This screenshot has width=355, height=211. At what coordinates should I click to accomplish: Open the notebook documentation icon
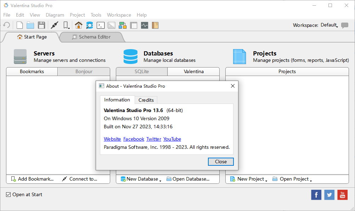[x=155, y=25]
